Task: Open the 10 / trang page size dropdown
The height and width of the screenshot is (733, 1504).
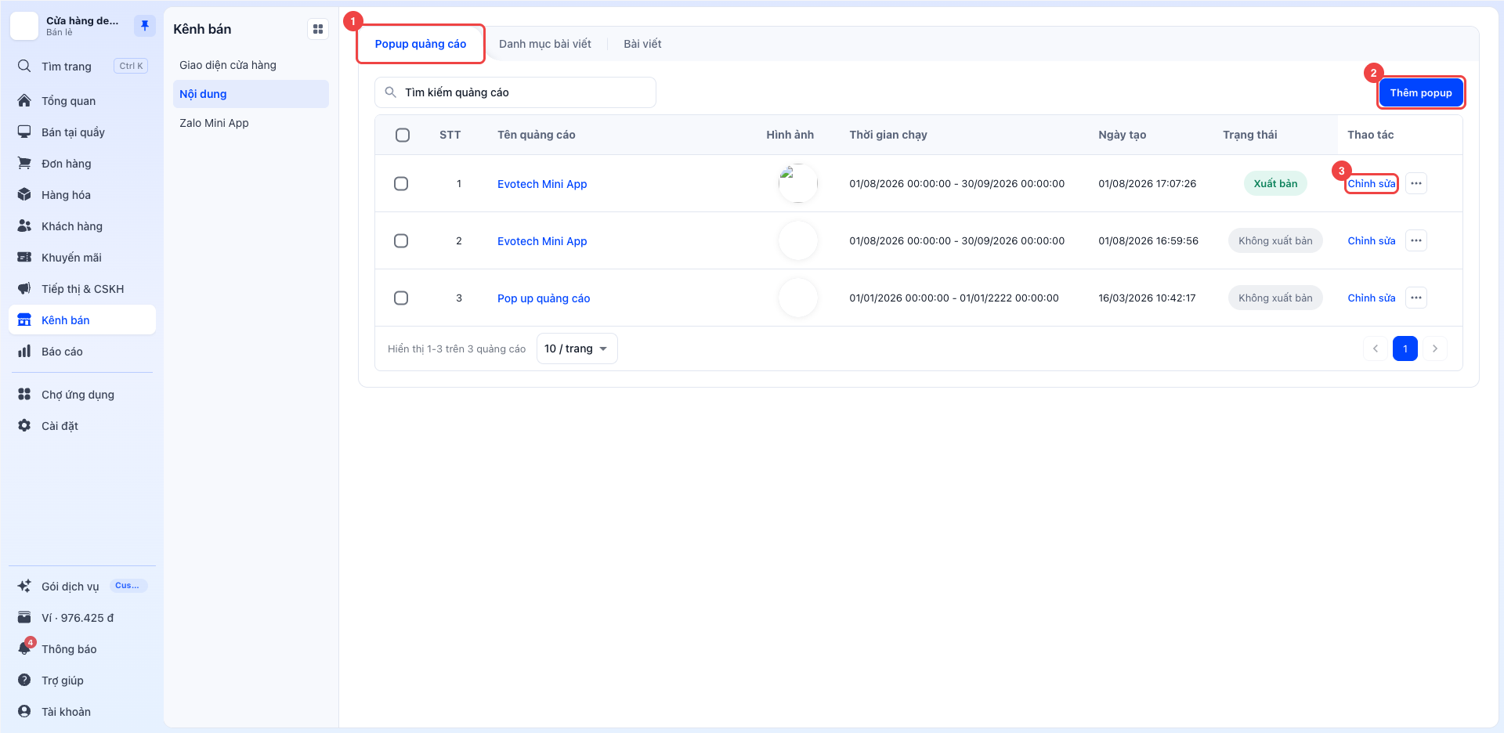Action: [577, 348]
